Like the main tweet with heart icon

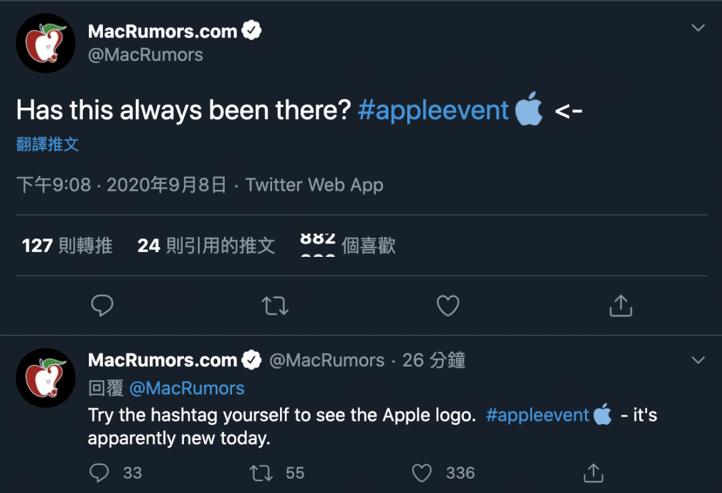click(447, 306)
